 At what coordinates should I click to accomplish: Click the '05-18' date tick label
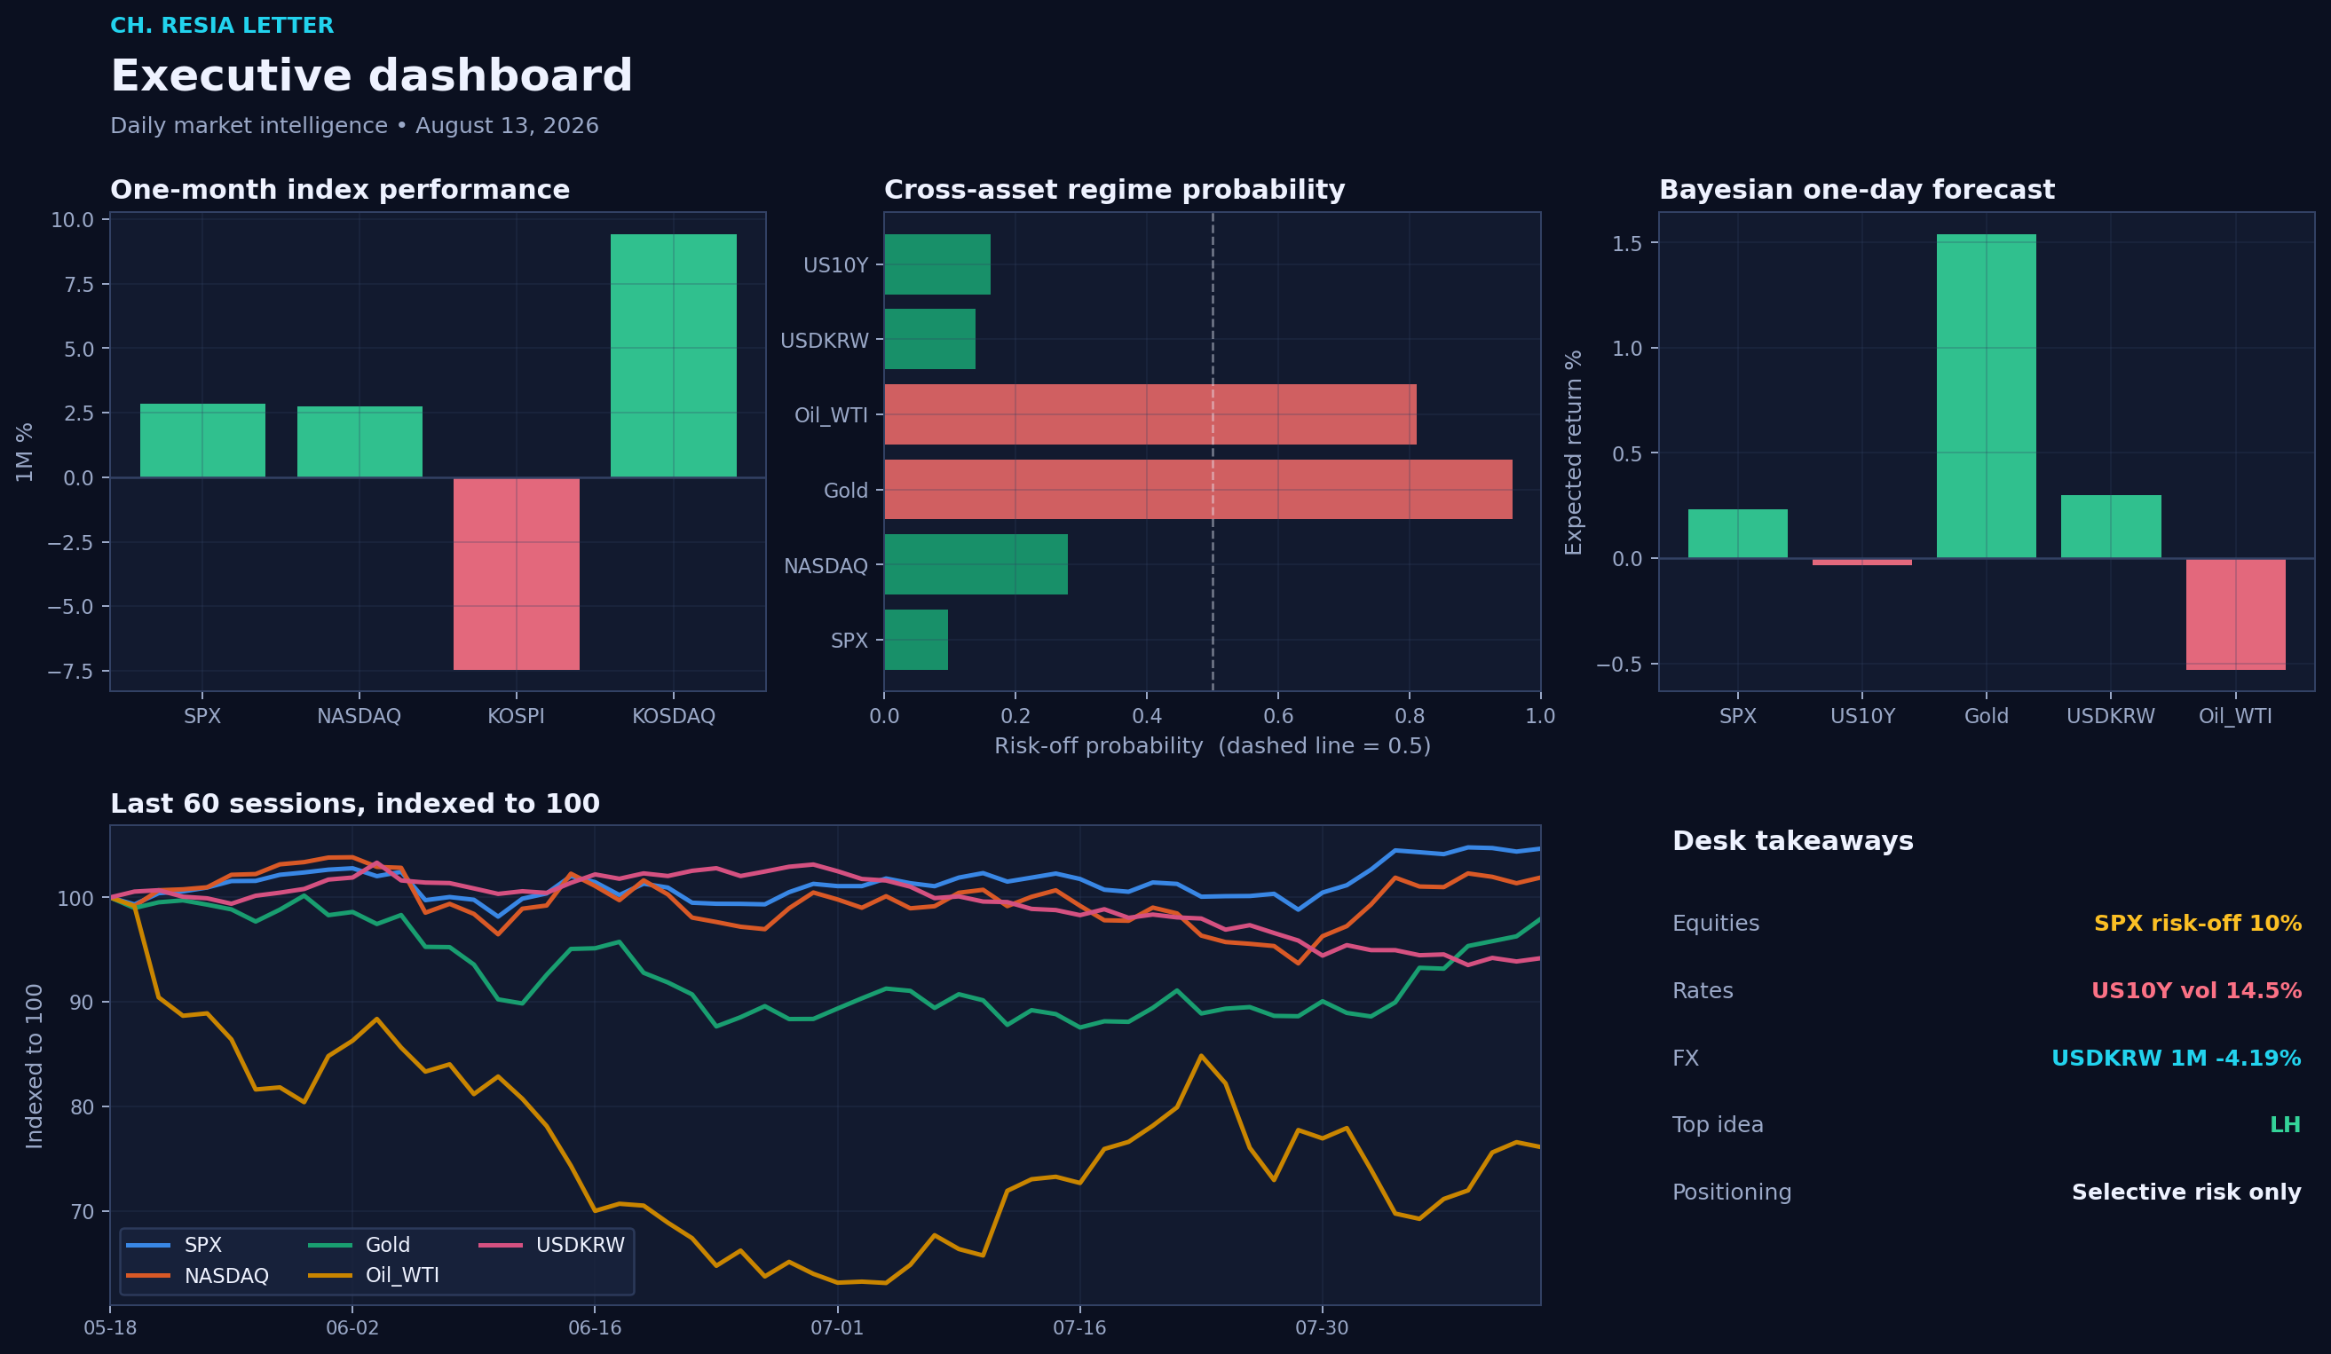pyautogui.click(x=110, y=1328)
